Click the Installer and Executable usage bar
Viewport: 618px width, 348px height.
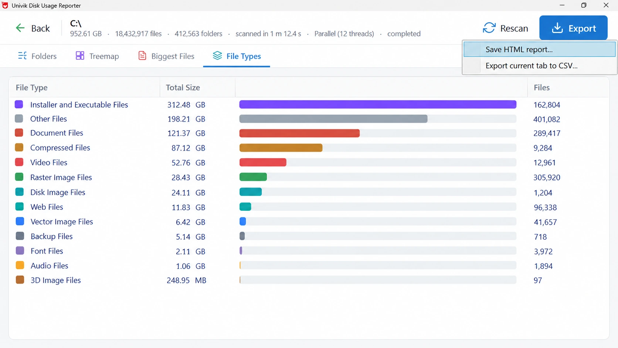click(x=378, y=104)
